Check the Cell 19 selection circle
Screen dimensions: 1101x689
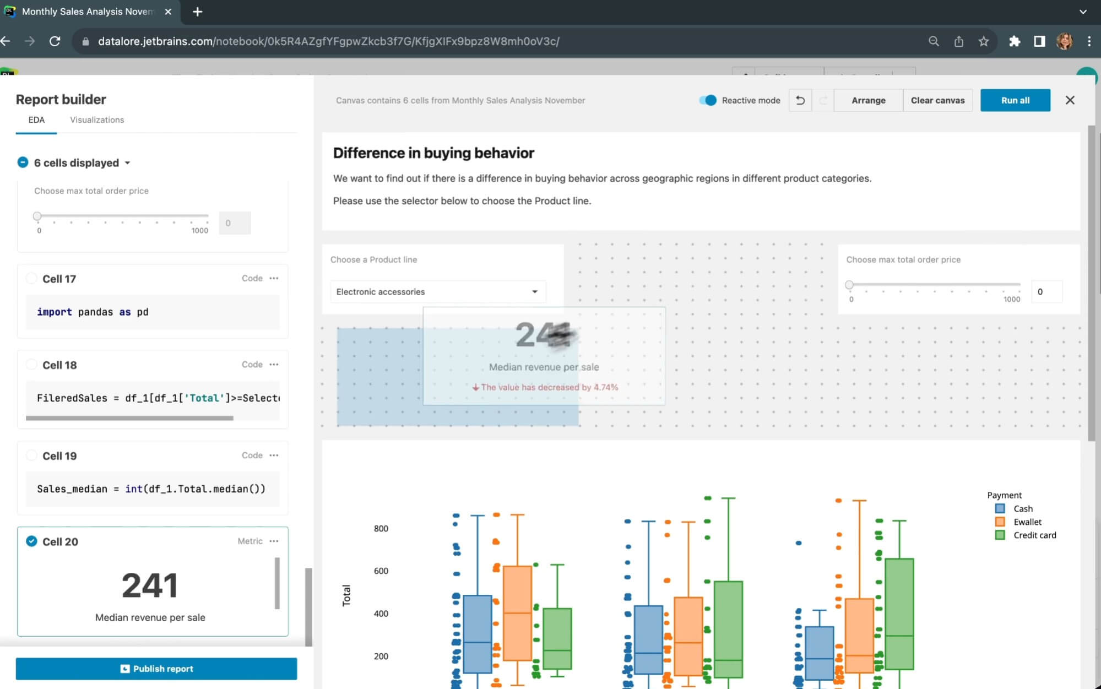click(31, 455)
